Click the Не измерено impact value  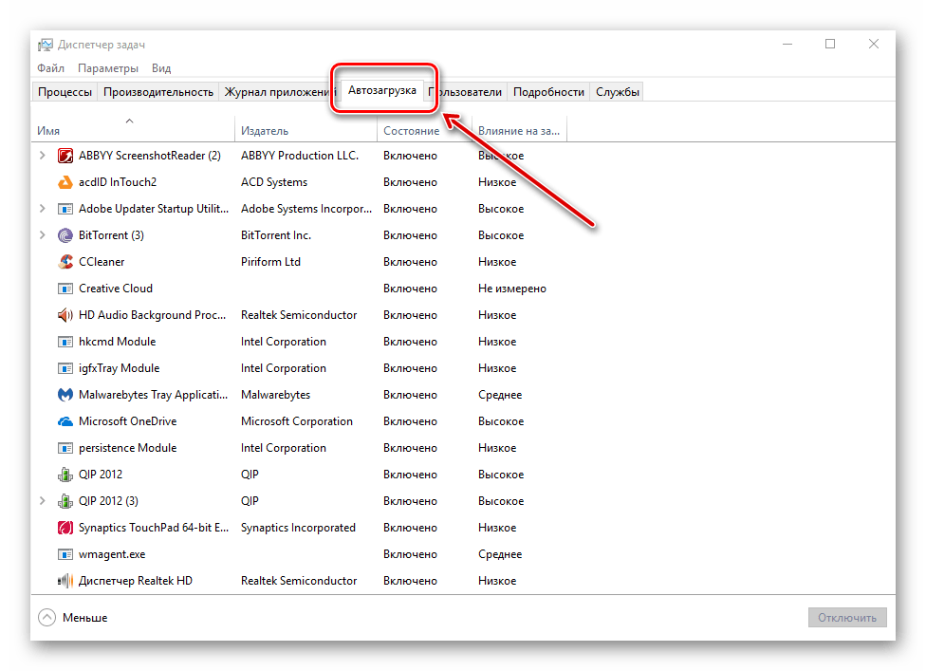512,289
